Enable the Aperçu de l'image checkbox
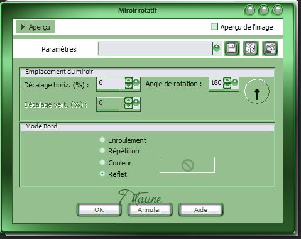The height and width of the screenshot is (239, 301). click(x=214, y=26)
